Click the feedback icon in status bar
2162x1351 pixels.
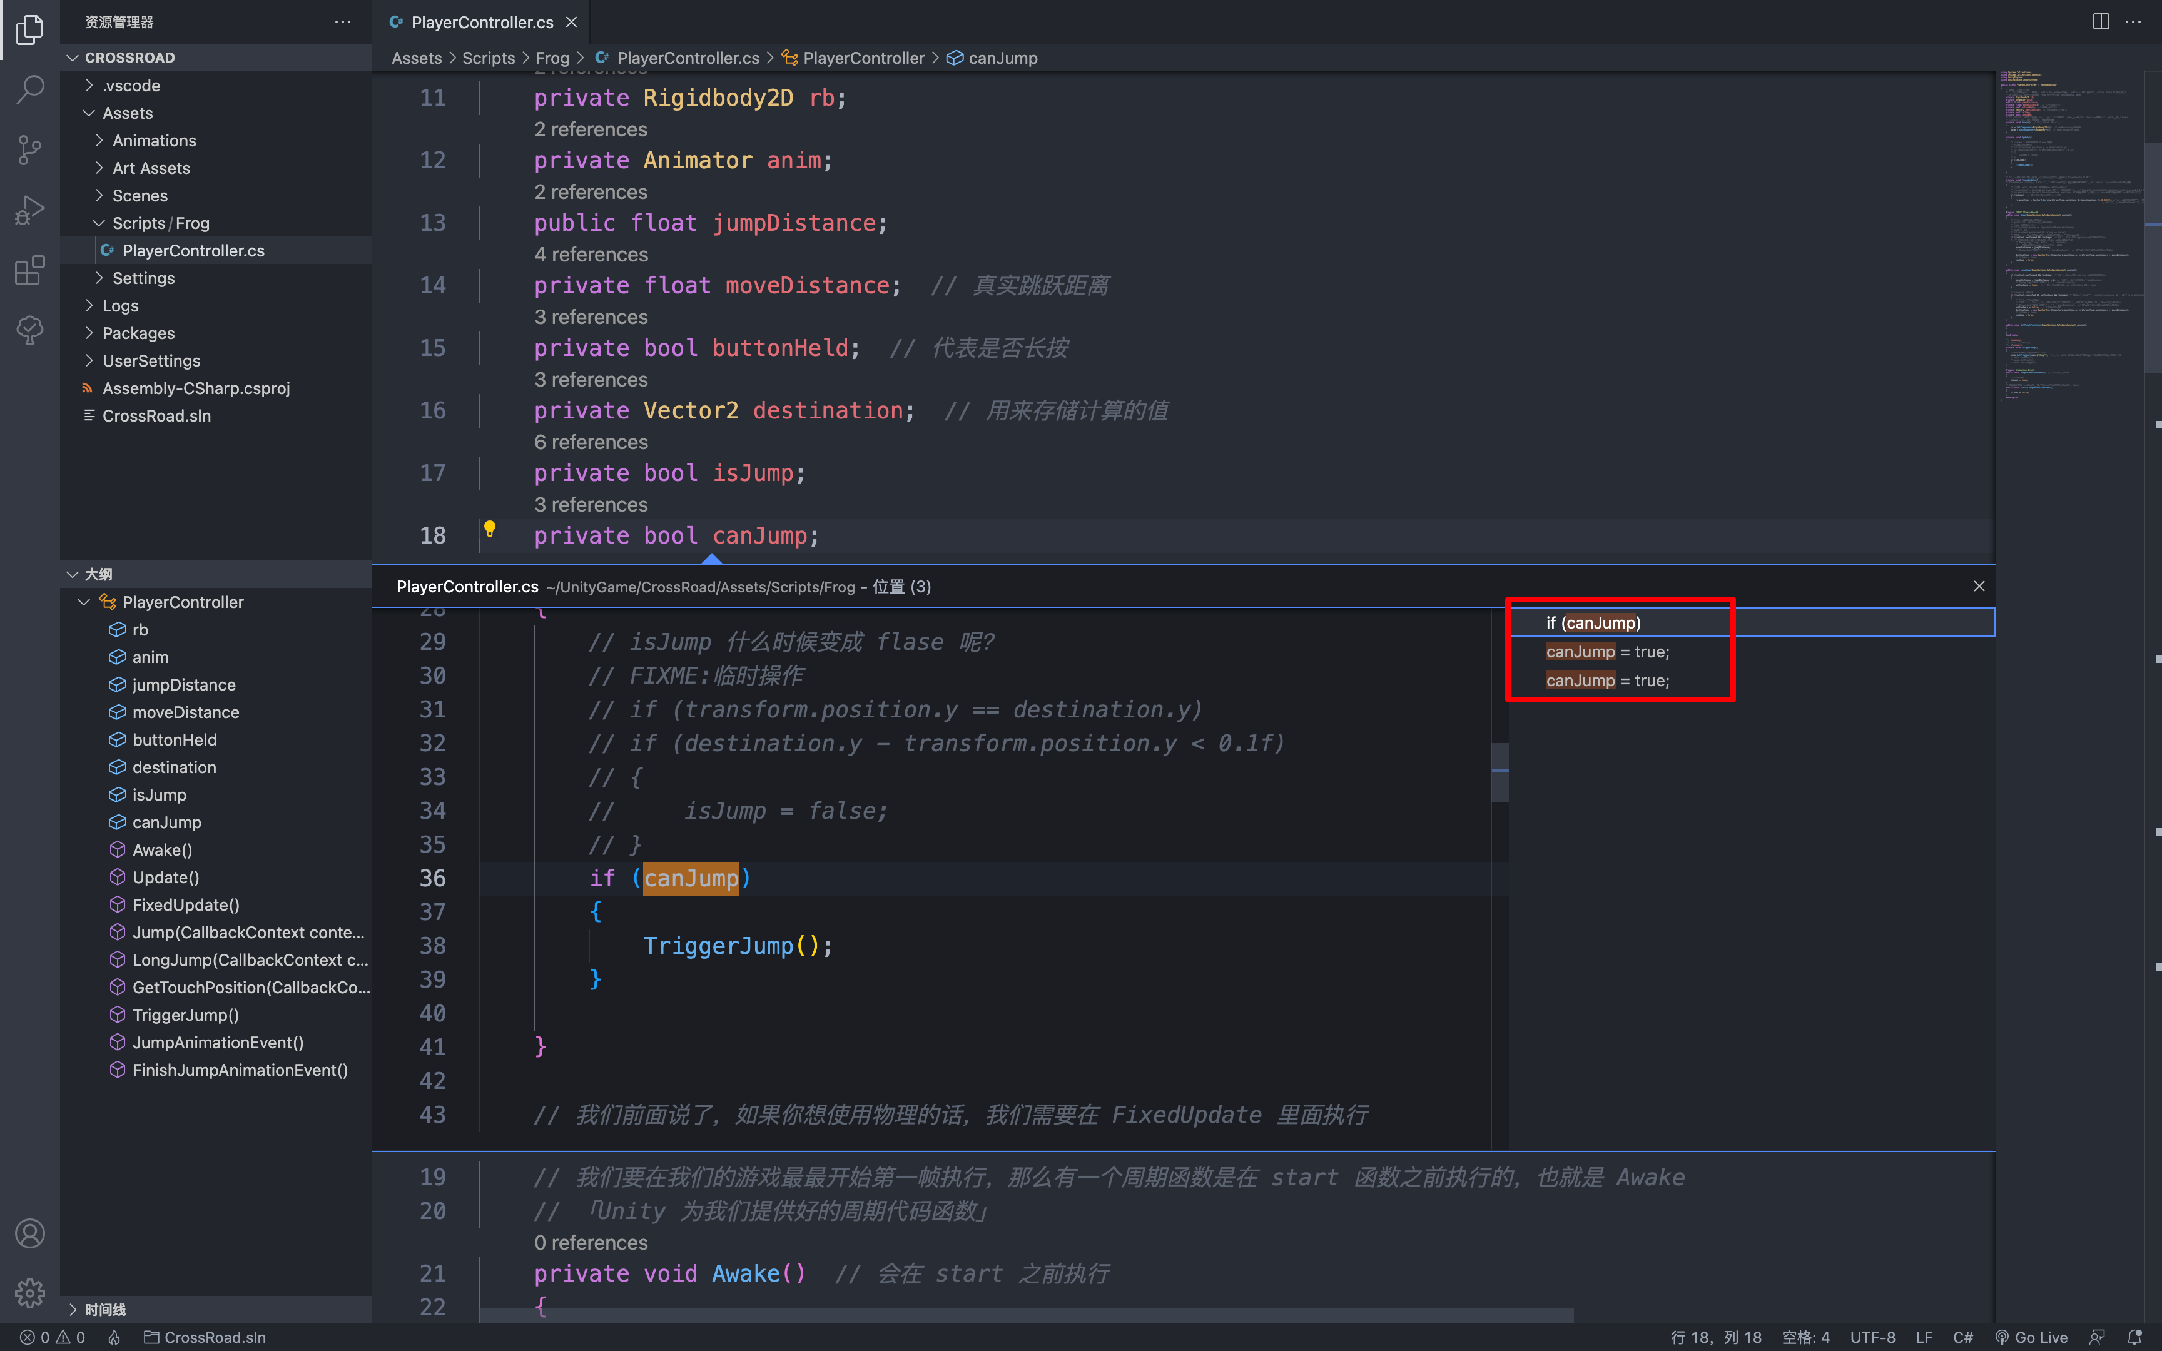click(2097, 1337)
